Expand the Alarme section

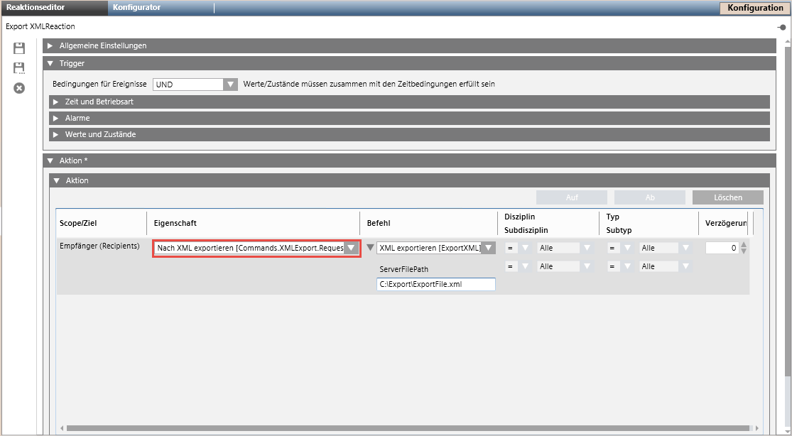point(55,118)
